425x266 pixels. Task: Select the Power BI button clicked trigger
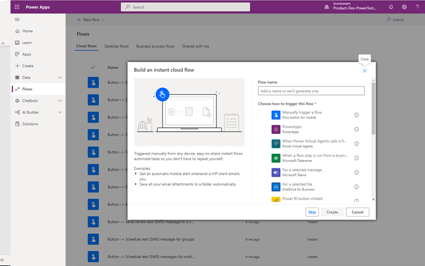coord(302,199)
